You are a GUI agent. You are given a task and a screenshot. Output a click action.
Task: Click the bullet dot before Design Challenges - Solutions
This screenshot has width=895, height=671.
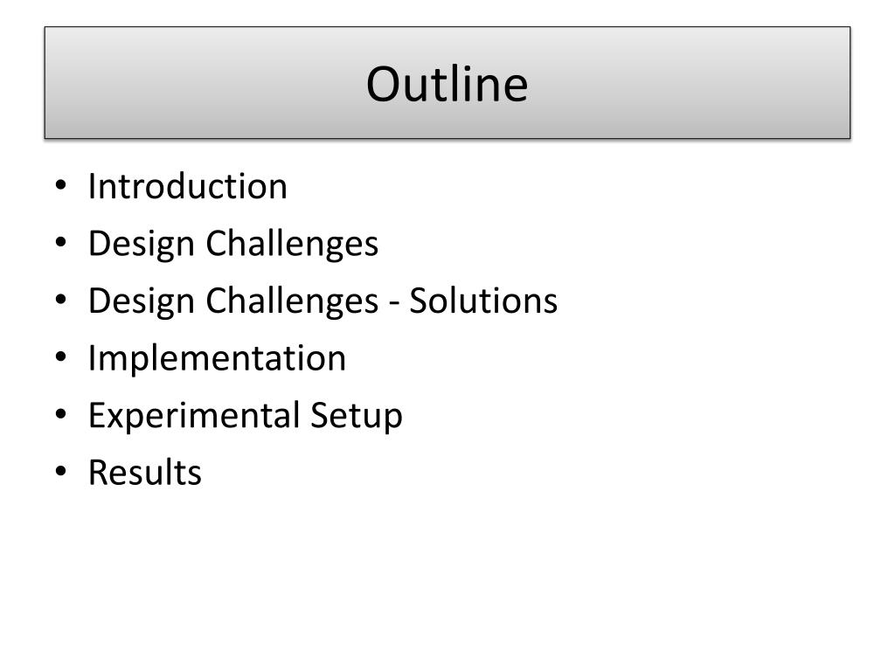coord(61,299)
